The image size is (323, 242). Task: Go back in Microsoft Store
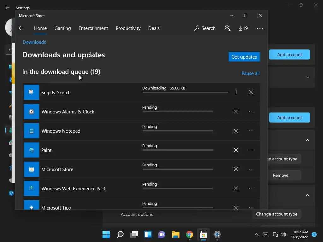pos(21,28)
